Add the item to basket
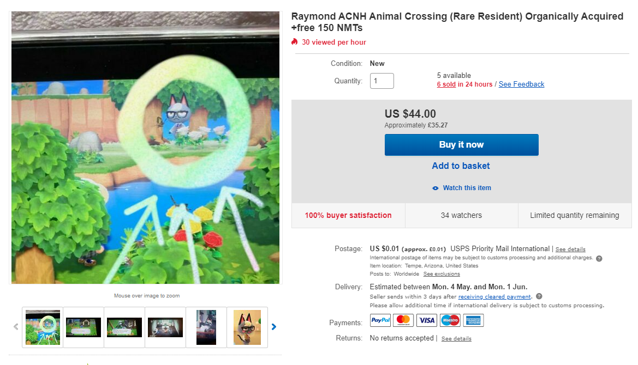This screenshot has height=365, width=638. [461, 166]
